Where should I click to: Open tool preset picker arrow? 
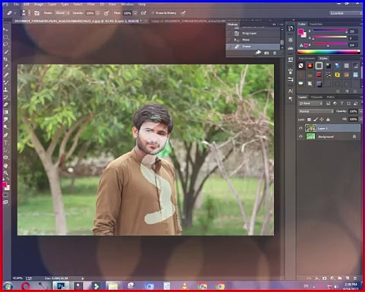click(x=15, y=13)
